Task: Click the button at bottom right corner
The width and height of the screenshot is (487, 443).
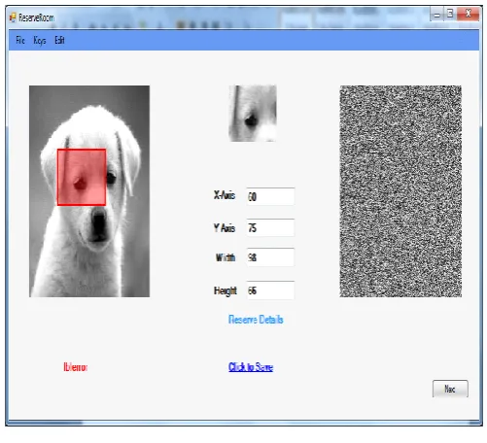Action: tap(450, 389)
